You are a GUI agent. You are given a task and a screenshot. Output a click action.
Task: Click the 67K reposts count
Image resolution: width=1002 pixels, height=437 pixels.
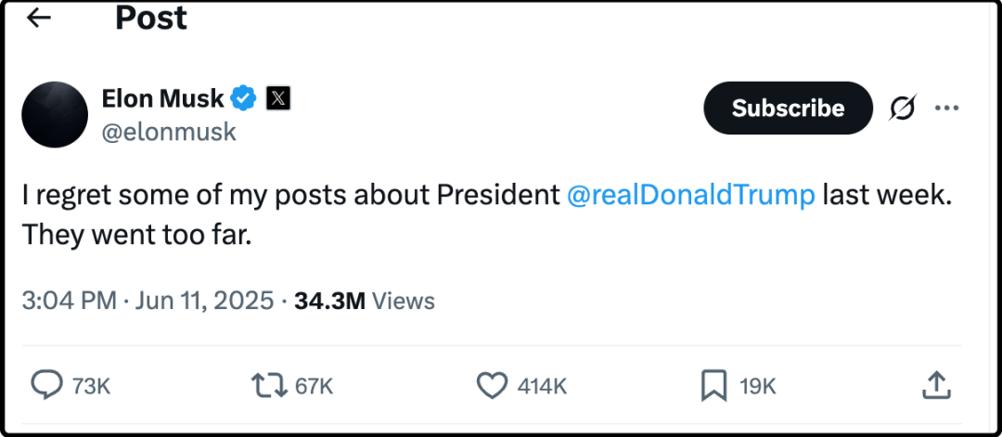click(x=314, y=386)
